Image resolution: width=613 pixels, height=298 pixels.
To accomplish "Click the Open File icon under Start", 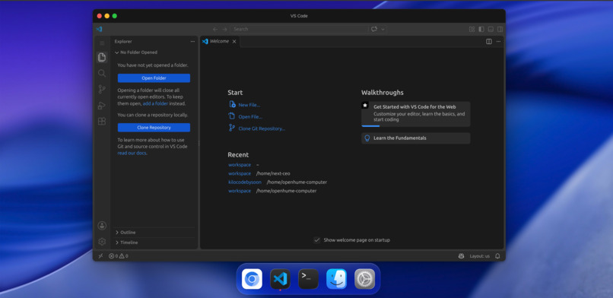I will point(232,116).
